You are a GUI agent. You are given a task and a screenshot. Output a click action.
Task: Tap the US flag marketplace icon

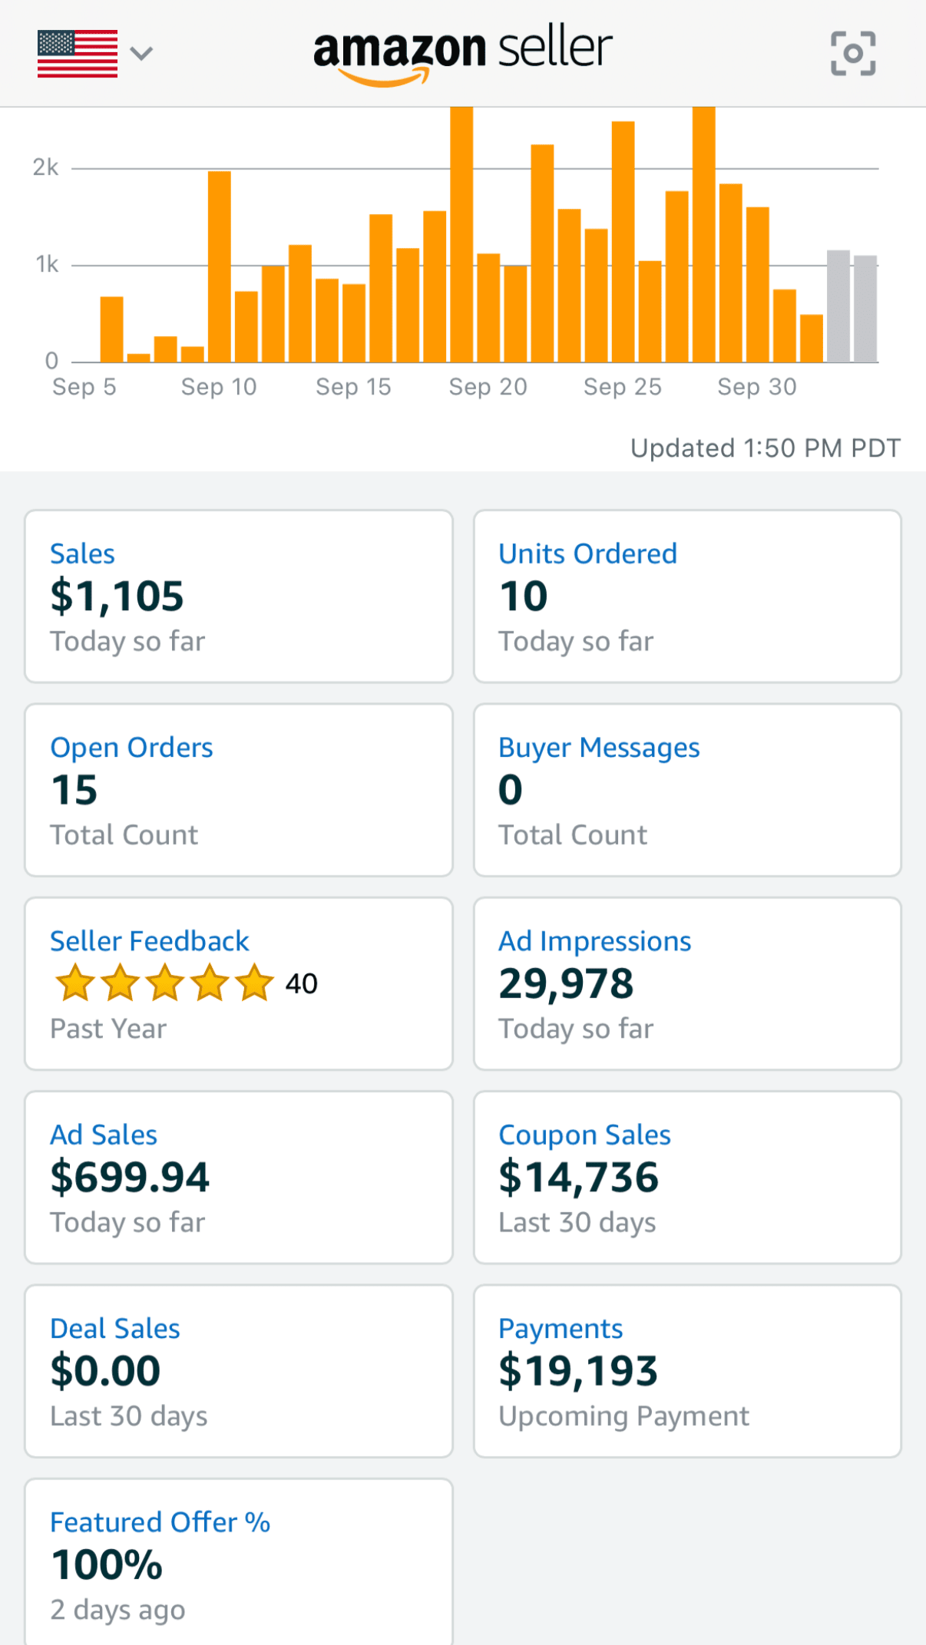(78, 54)
